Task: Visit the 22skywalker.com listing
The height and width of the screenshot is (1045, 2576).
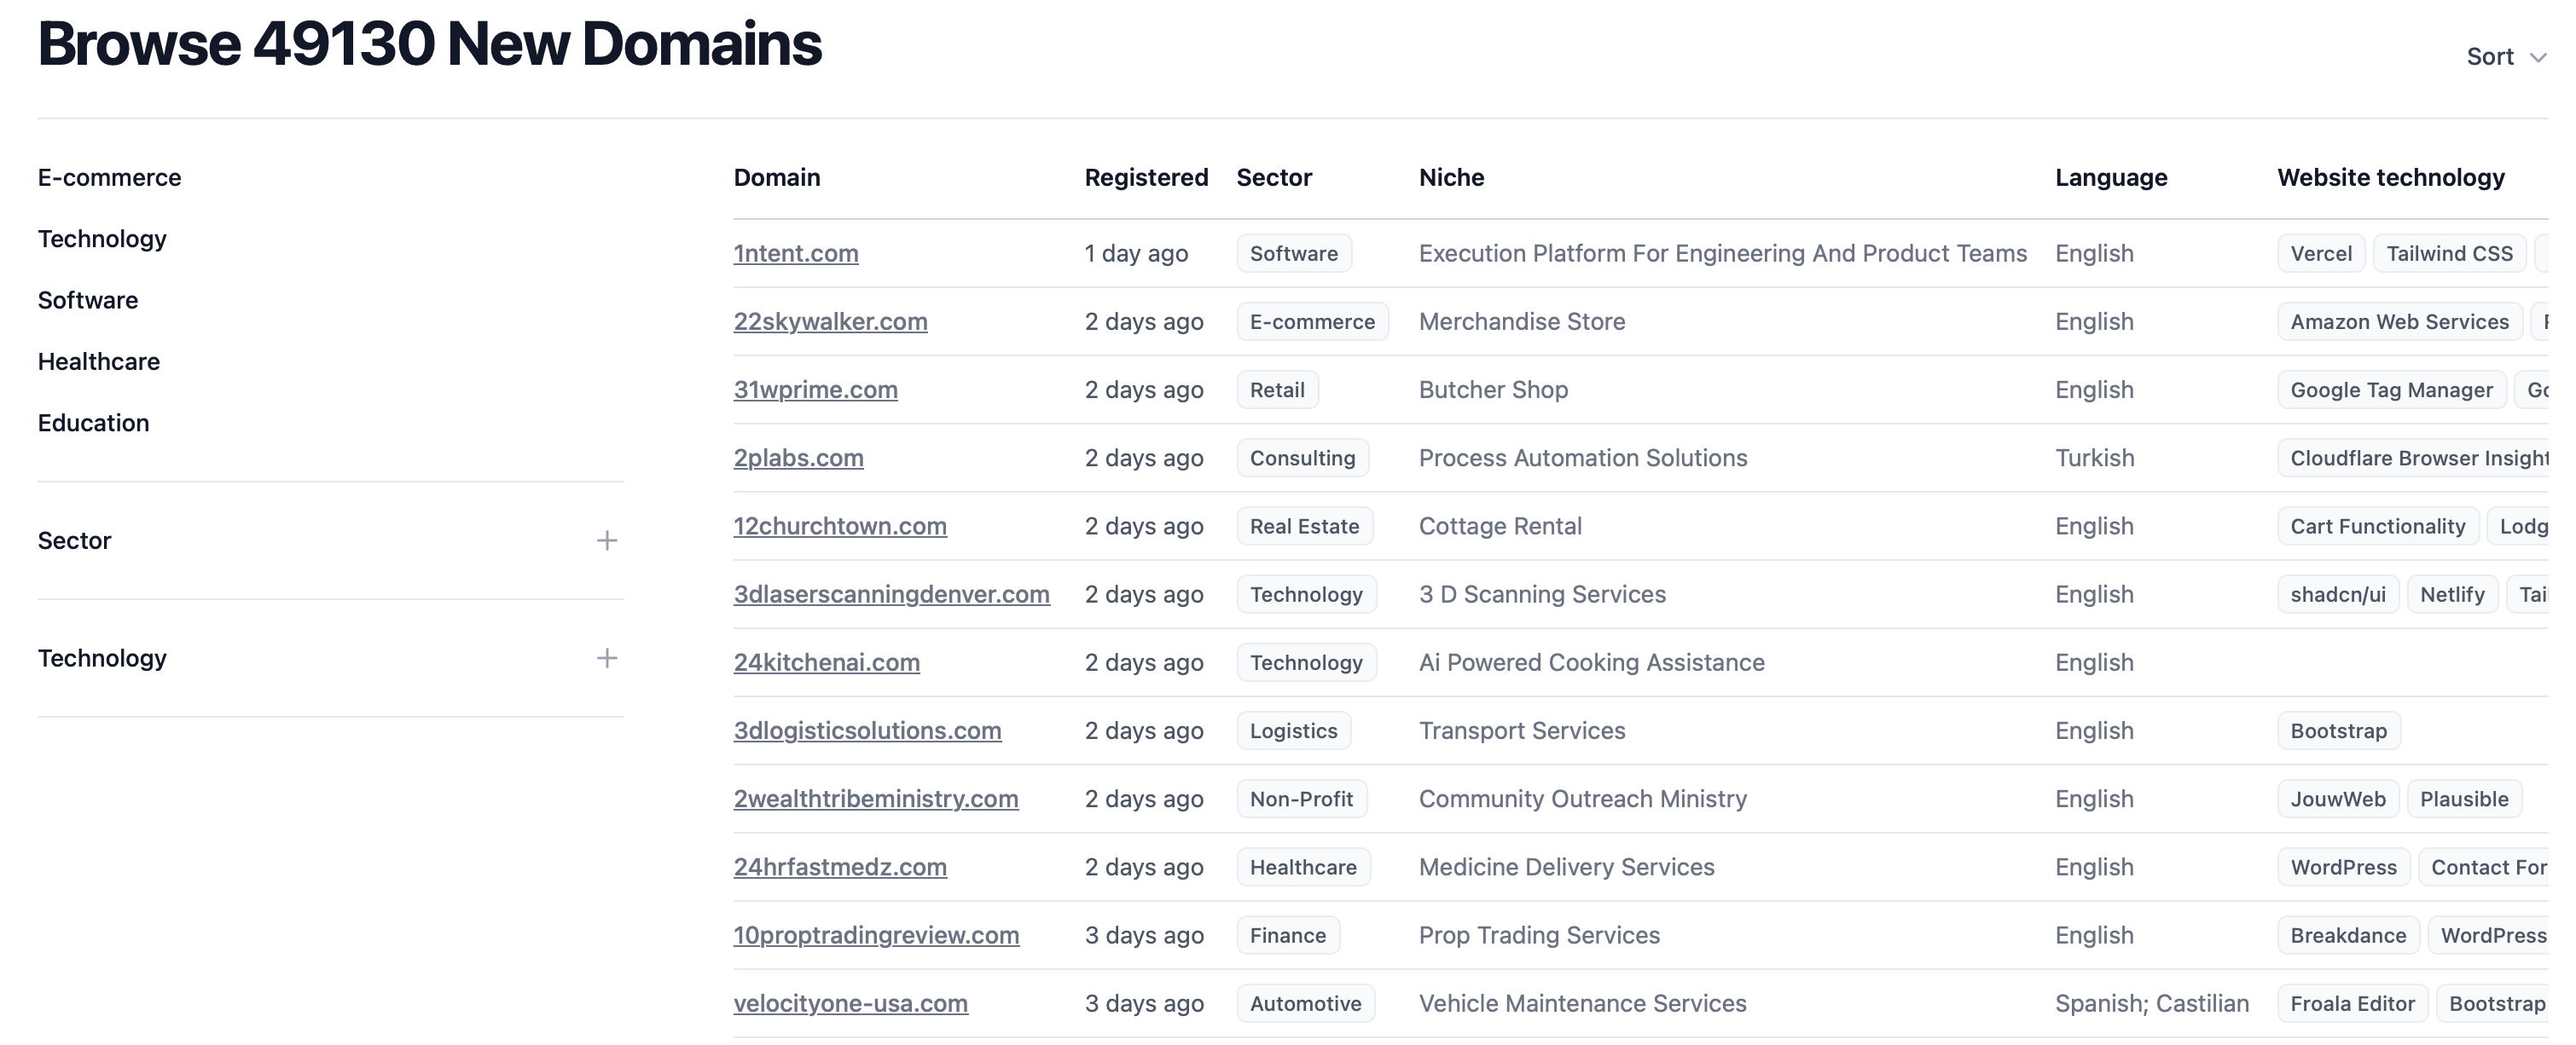Action: coord(829,320)
